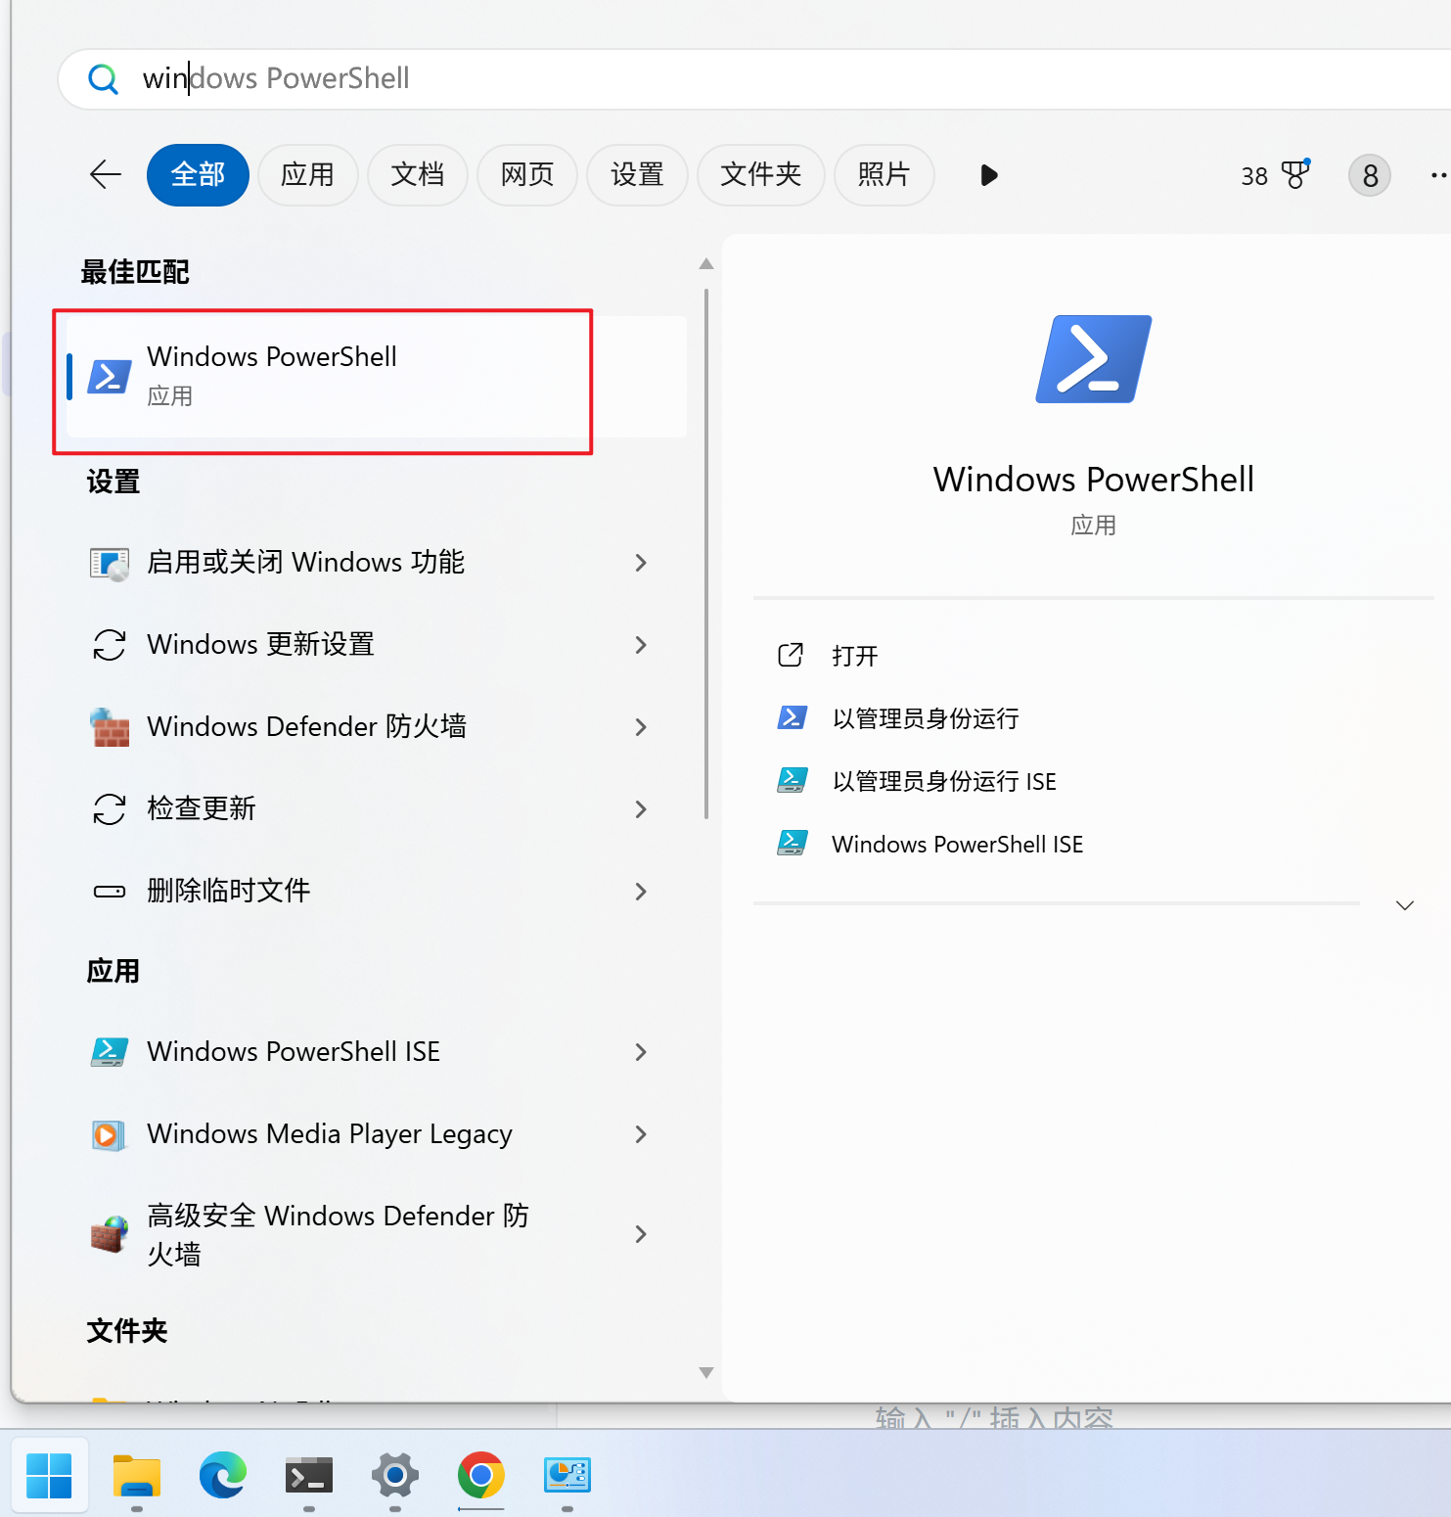Expand the chevron next to 检查更新
This screenshot has height=1517, width=1451.
[641, 809]
